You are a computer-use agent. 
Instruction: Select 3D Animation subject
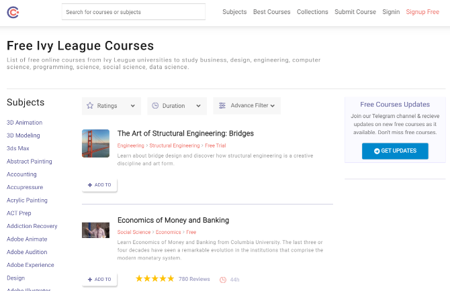tap(24, 123)
